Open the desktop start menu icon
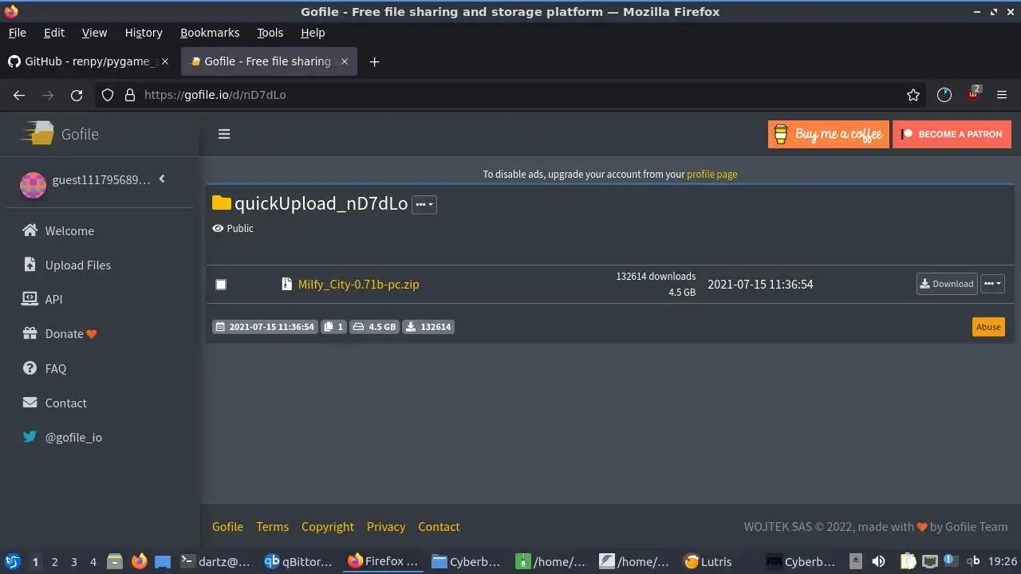 12,561
